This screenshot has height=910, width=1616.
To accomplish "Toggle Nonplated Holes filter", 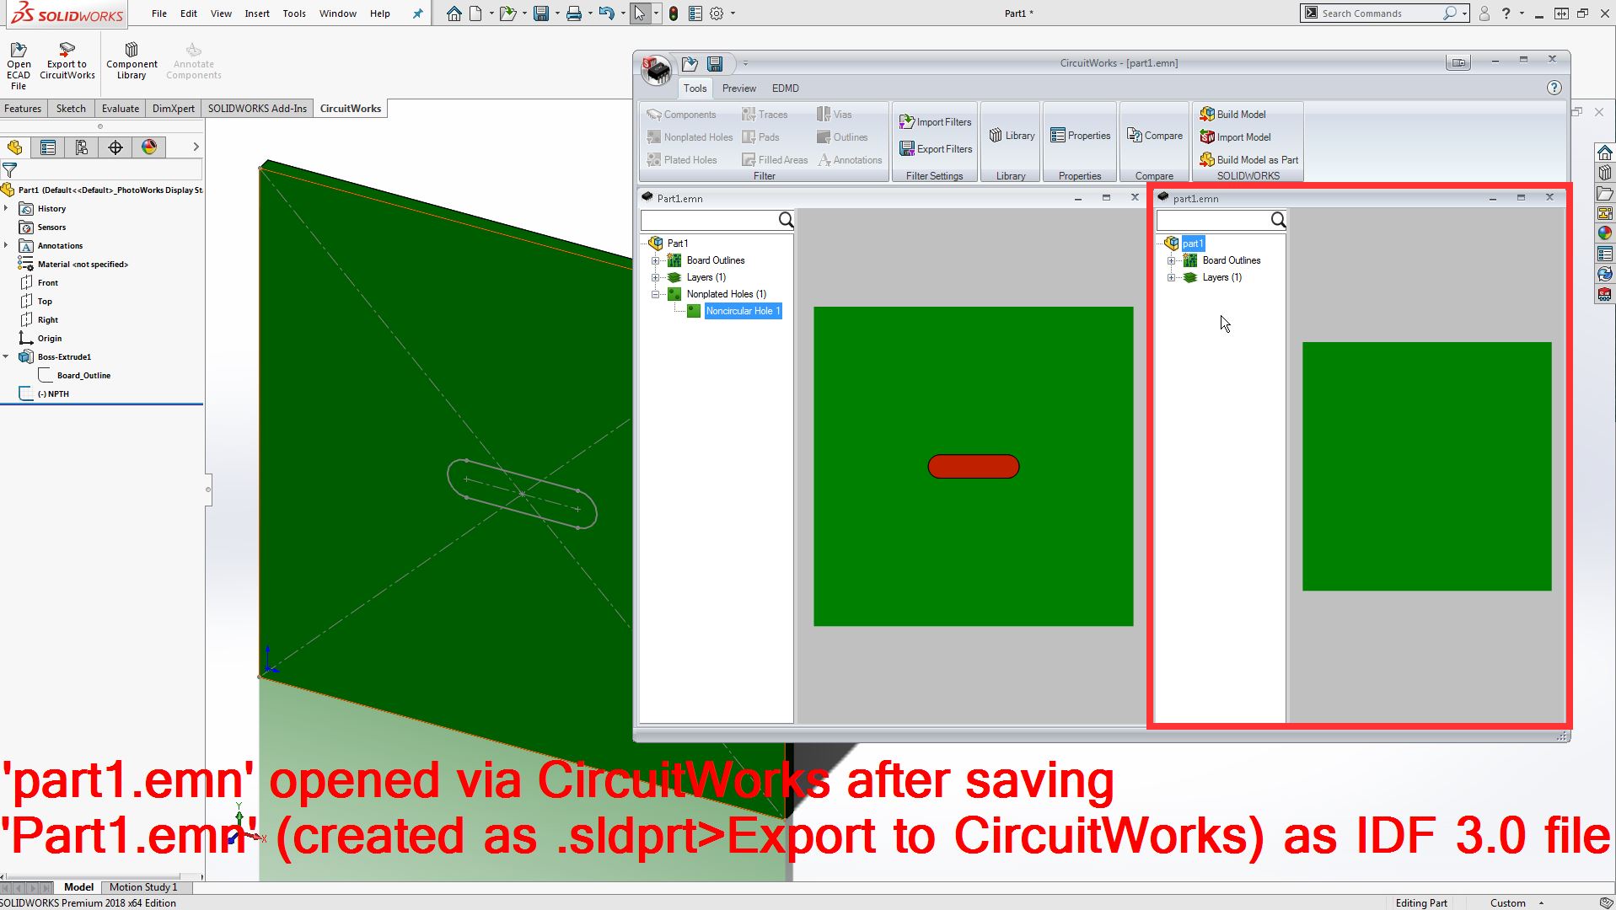I will pos(690,136).
